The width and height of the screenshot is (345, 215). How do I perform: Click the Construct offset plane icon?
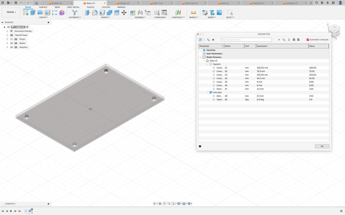tap(178, 12)
